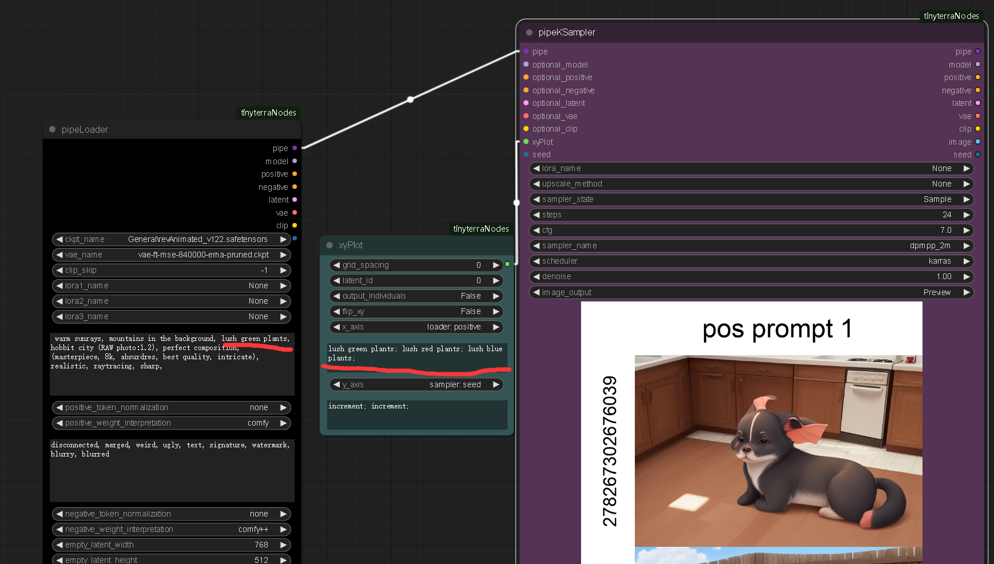Collapse the xyPlot node title dot

(329, 245)
